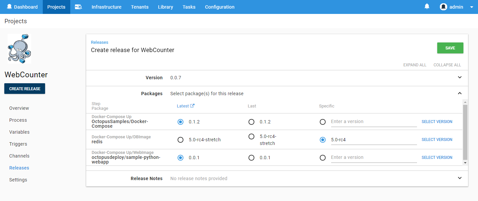Open the notifications bell
This screenshot has width=478, height=201.
click(x=427, y=7)
